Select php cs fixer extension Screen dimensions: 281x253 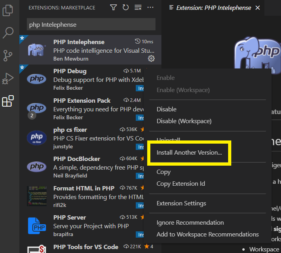point(82,138)
